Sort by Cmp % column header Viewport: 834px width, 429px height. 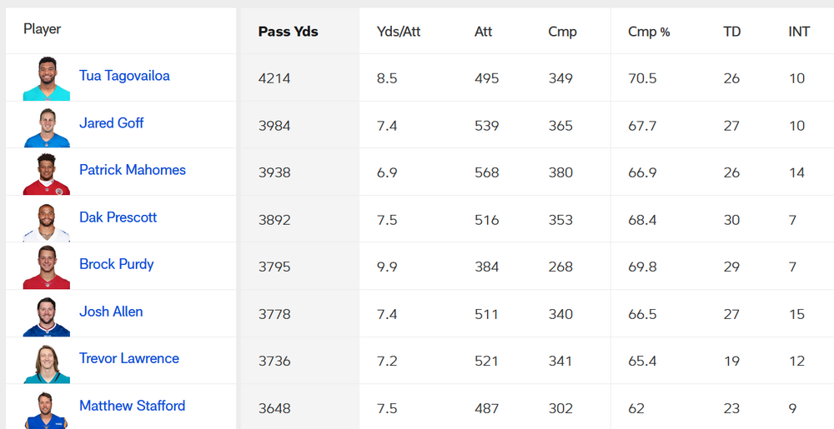point(649,32)
